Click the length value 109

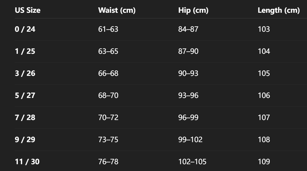264,162
